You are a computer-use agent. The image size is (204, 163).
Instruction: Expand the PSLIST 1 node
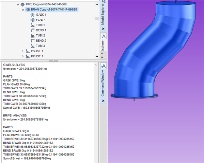point(23,51)
